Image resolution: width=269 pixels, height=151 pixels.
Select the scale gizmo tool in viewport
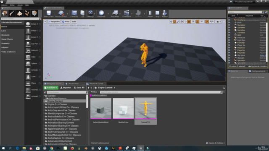tap(178, 21)
